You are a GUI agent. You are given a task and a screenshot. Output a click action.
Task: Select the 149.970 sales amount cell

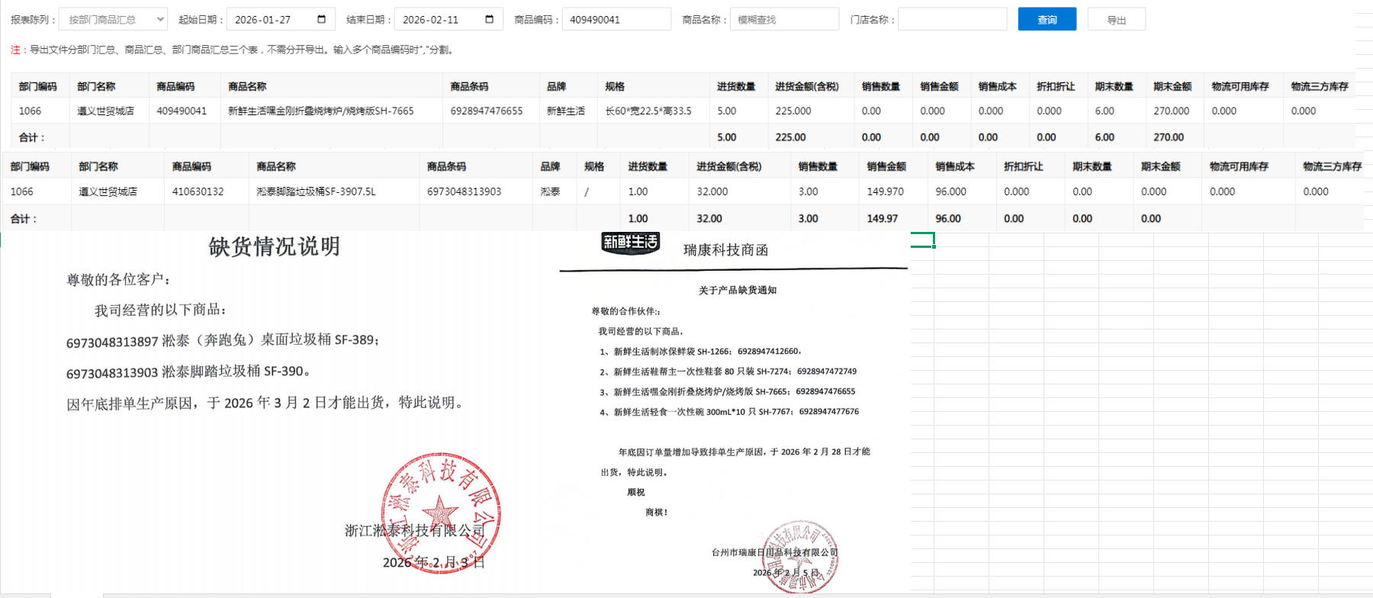[885, 192]
